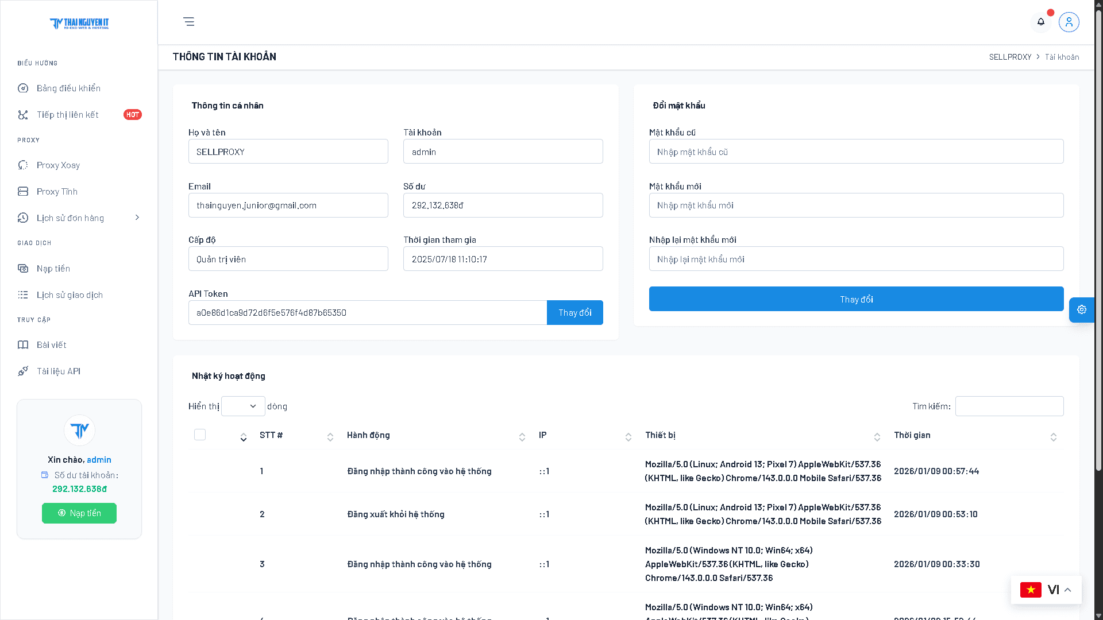Click the admin link after Xin chào

(x=99, y=459)
